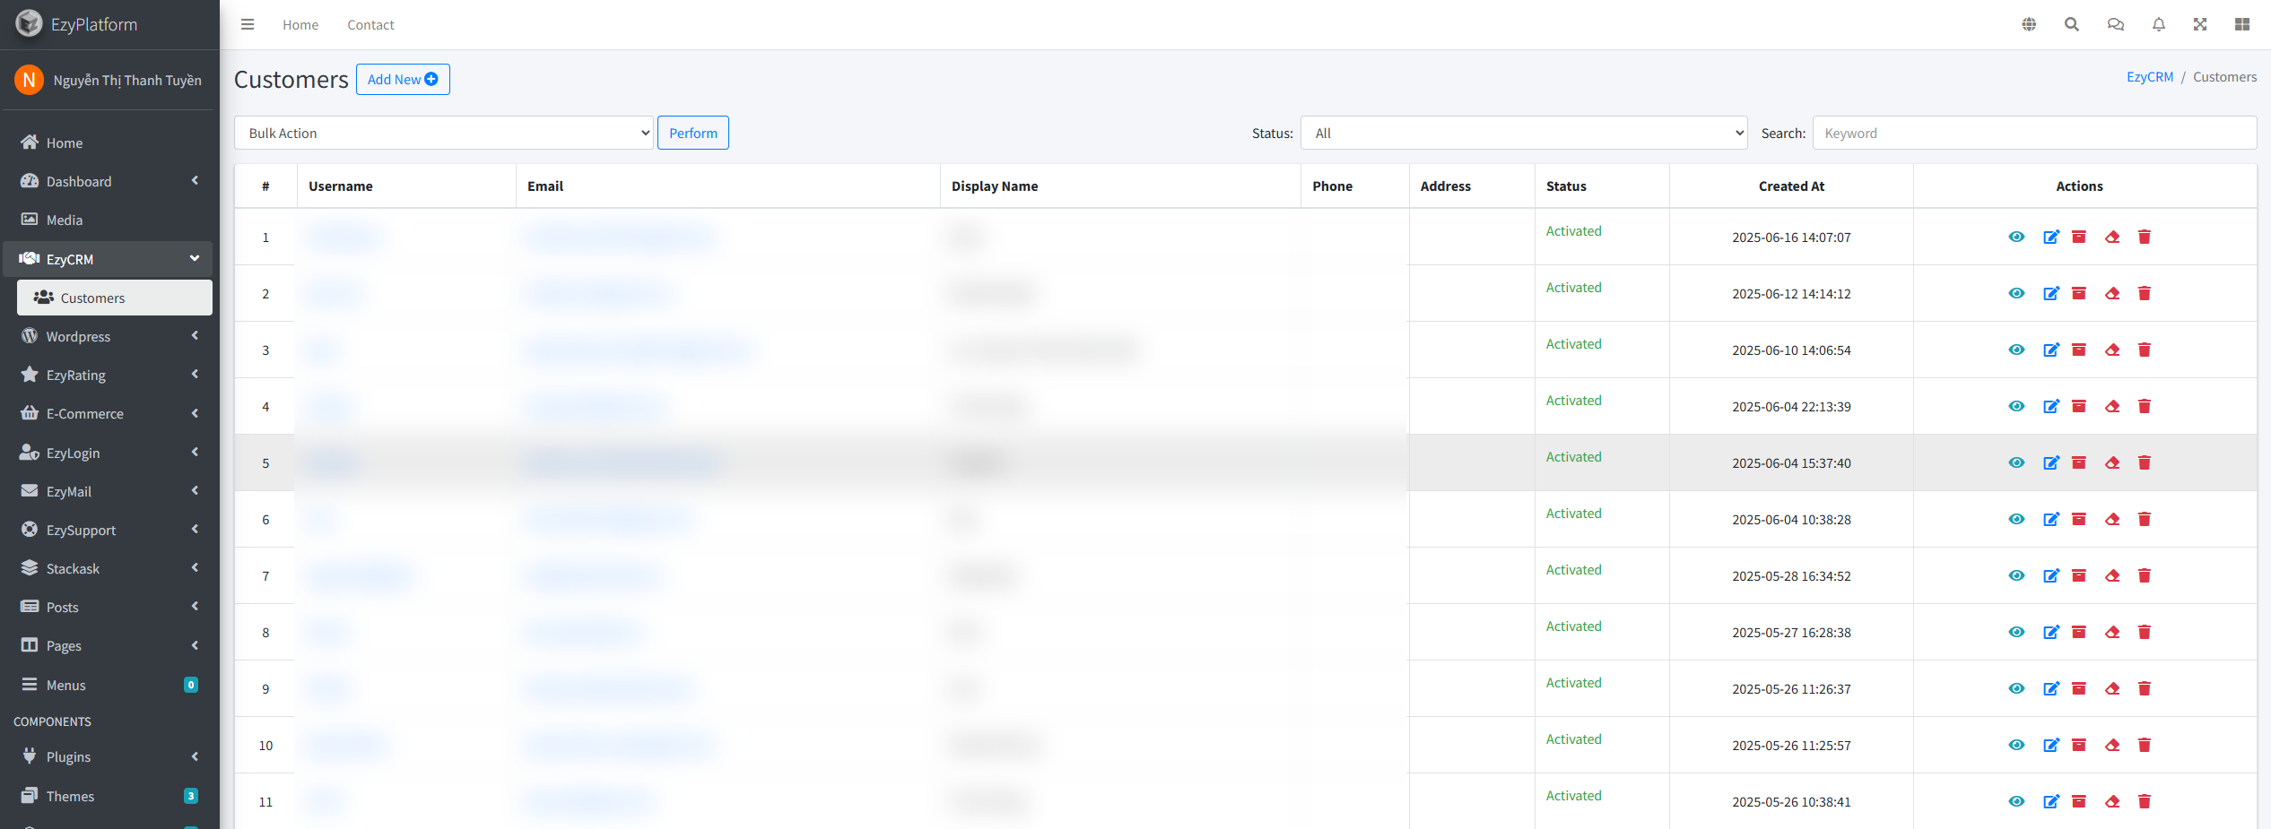The height and width of the screenshot is (829, 2271).
Task: Click inside the Keyword search field
Action: pyautogui.click(x=2034, y=133)
